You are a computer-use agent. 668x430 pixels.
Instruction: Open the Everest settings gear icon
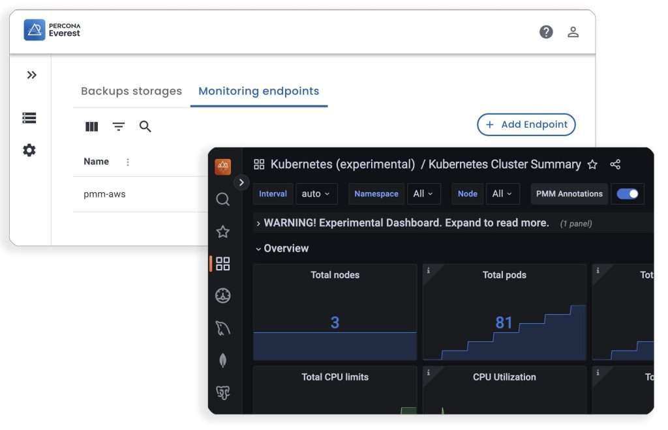29,150
